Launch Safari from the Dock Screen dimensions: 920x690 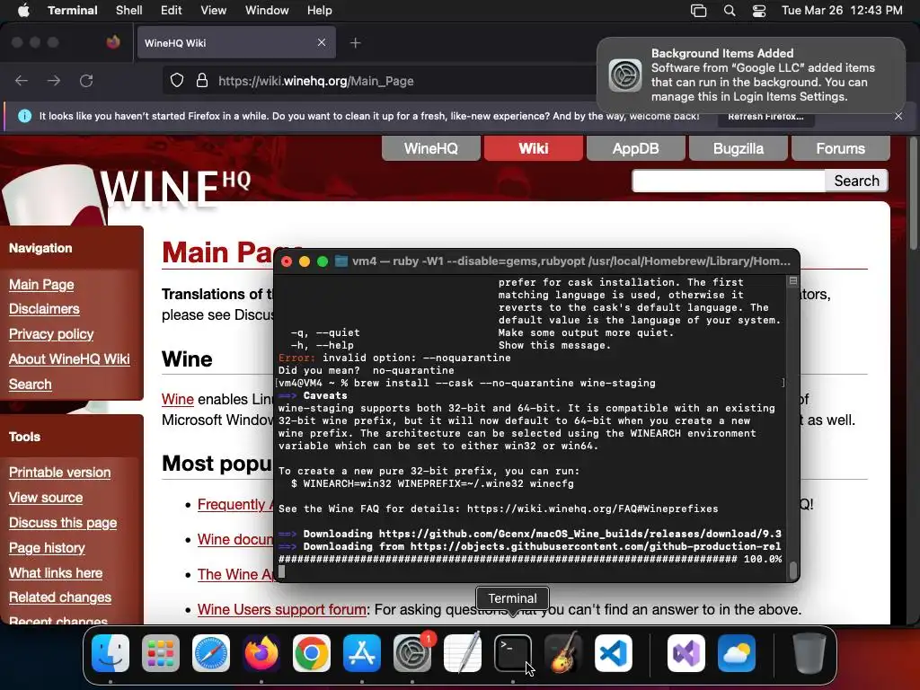tap(211, 653)
